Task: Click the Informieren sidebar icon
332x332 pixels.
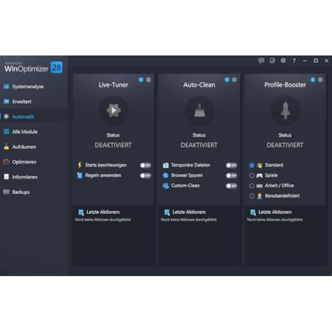Action: tap(6, 177)
